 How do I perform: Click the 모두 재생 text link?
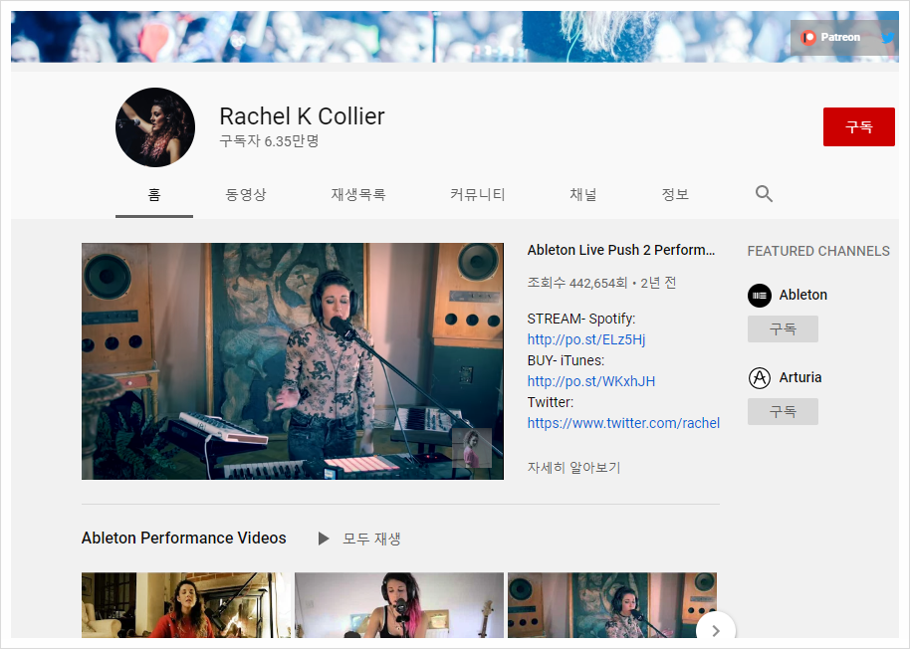(x=371, y=539)
